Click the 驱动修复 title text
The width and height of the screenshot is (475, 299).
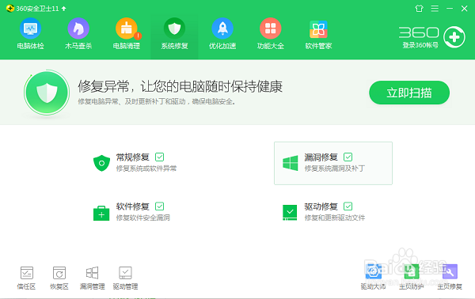coord(321,206)
